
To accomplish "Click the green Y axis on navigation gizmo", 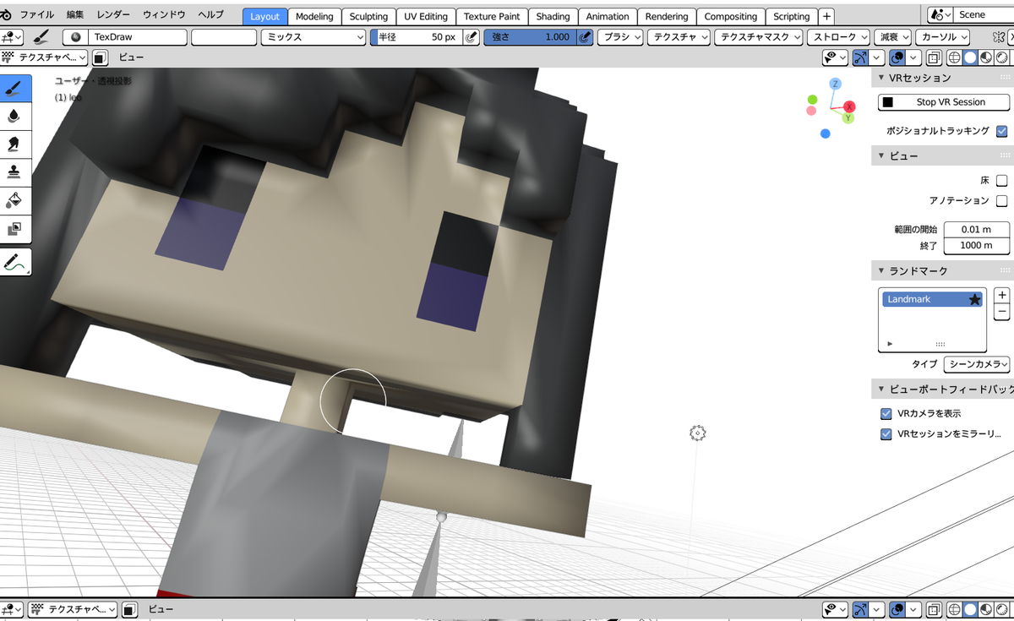I will (848, 117).
